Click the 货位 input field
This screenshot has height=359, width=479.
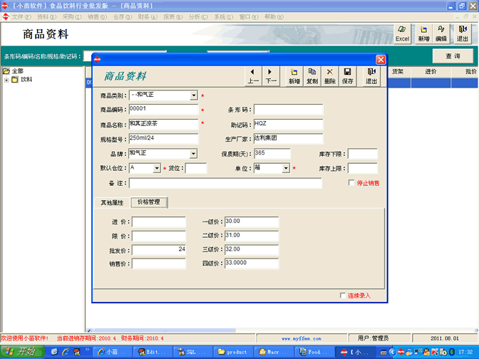point(196,168)
